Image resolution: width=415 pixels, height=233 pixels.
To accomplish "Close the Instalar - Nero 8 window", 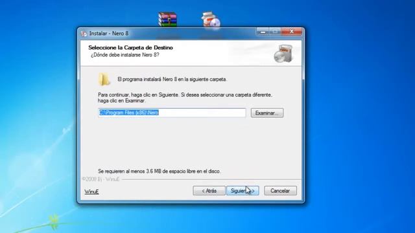I will point(291,32).
